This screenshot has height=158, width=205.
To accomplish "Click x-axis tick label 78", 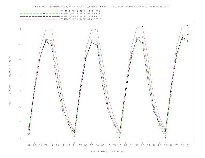I will 177,145.
